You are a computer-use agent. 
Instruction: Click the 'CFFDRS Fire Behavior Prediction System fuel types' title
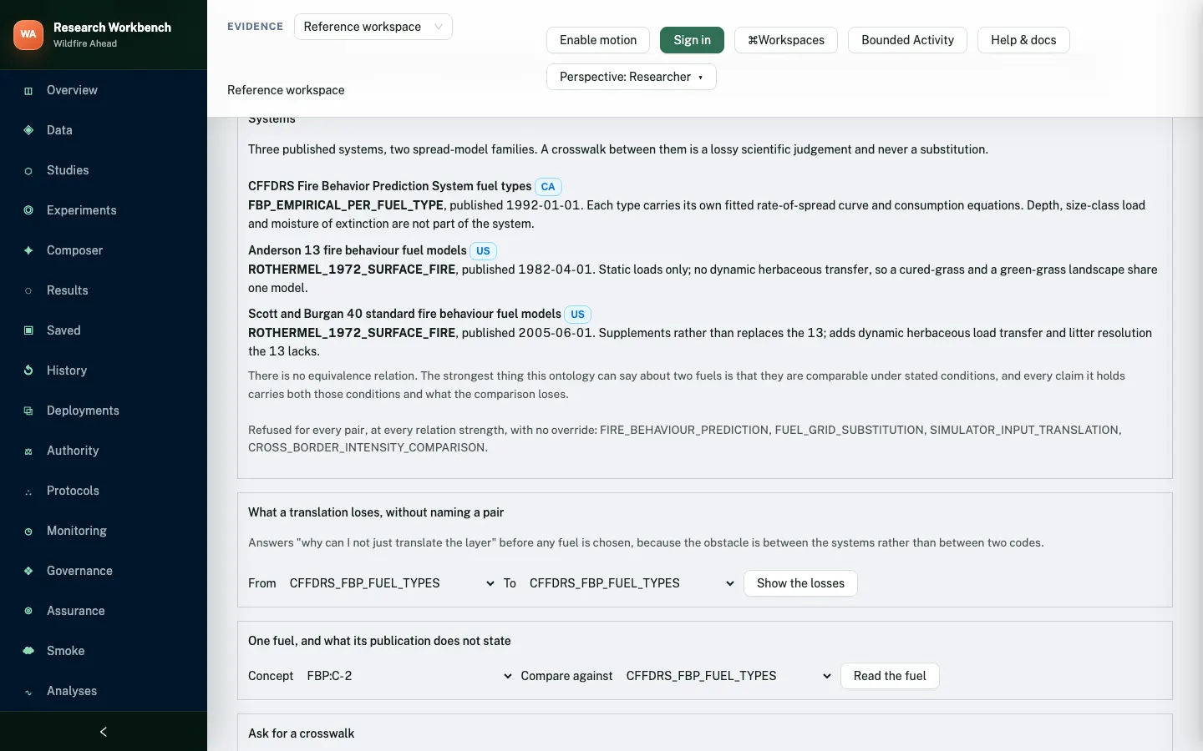(x=389, y=186)
